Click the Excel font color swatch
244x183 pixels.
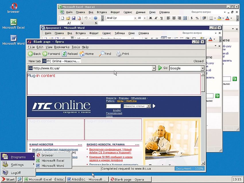pyautogui.click(x=227, y=18)
